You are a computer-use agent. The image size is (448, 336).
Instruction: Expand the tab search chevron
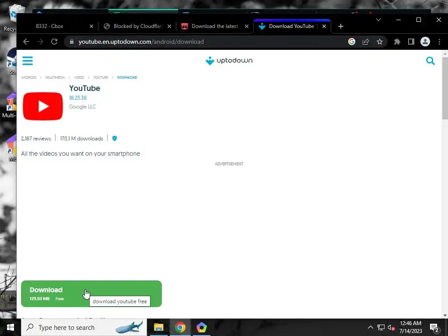coord(378,20)
